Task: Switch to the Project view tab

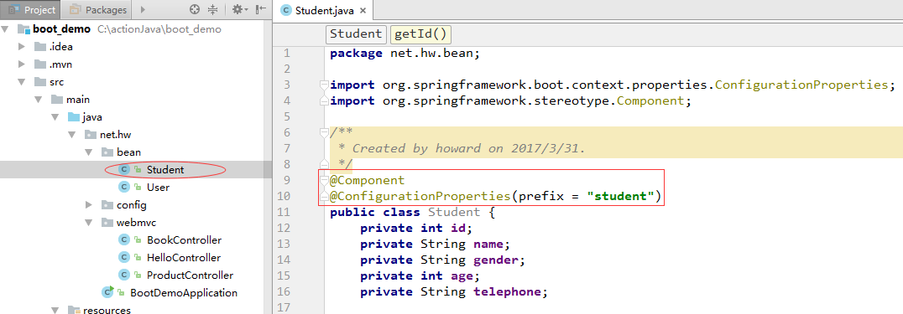Action: [31, 10]
